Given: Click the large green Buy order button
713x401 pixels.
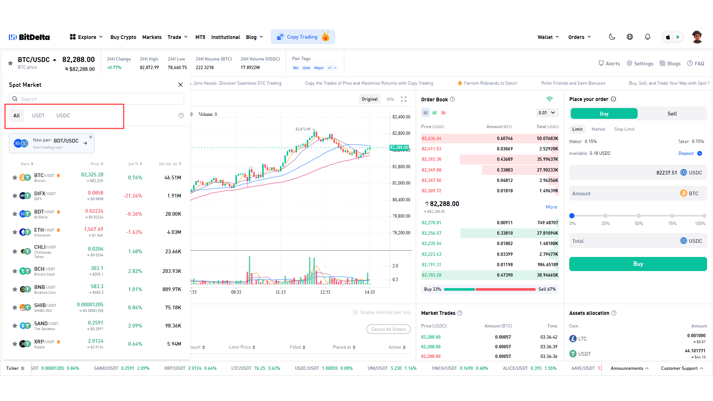Looking at the screenshot, I should point(638,264).
